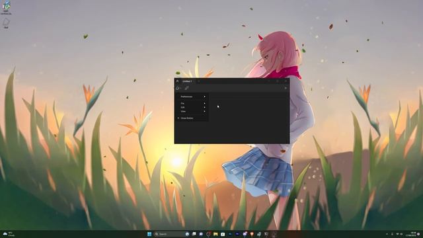The height and width of the screenshot is (238, 423).
Task: Open the Edit submenu
Action: pyautogui.click(x=192, y=107)
